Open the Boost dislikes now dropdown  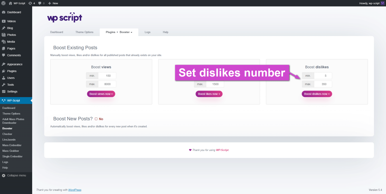pyautogui.click(x=317, y=94)
